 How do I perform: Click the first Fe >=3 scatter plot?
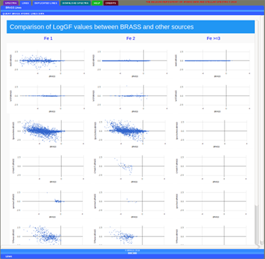[x=213, y=63]
